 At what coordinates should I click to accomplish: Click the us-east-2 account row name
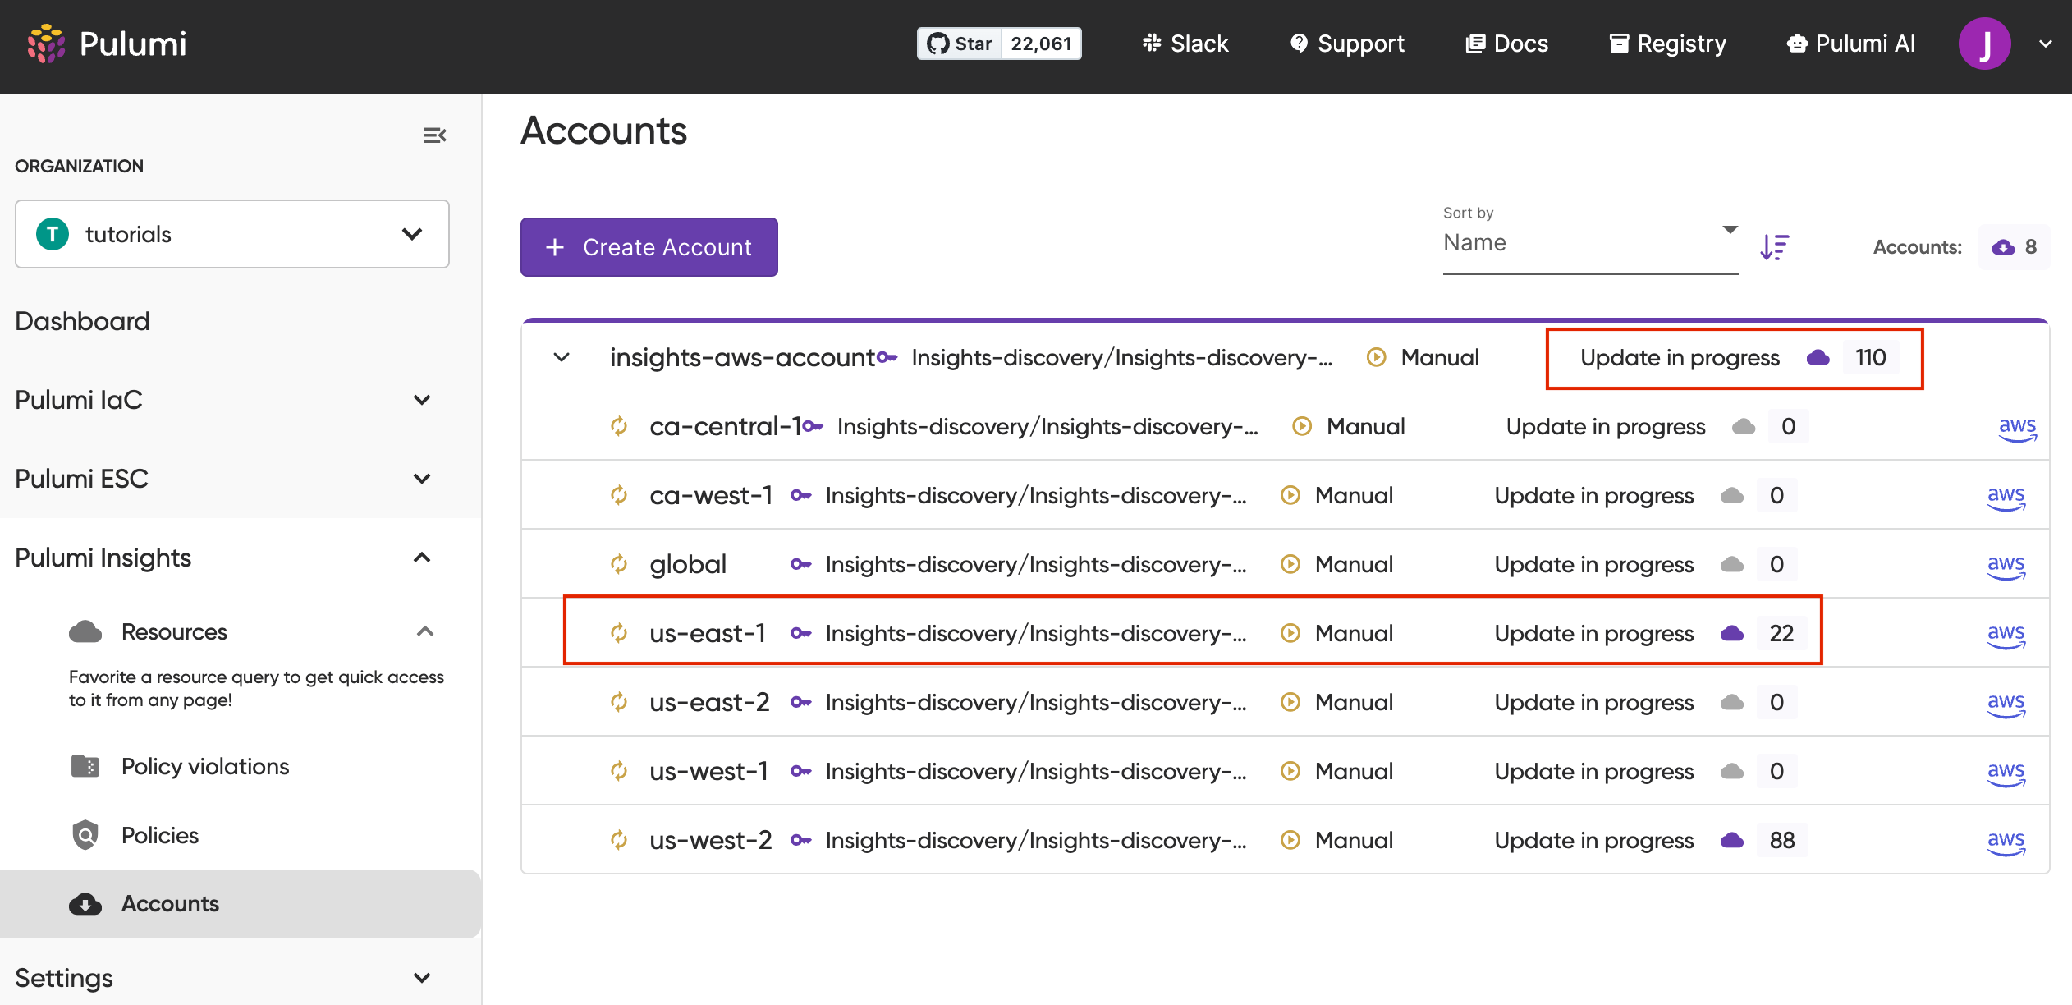[x=709, y=702]
